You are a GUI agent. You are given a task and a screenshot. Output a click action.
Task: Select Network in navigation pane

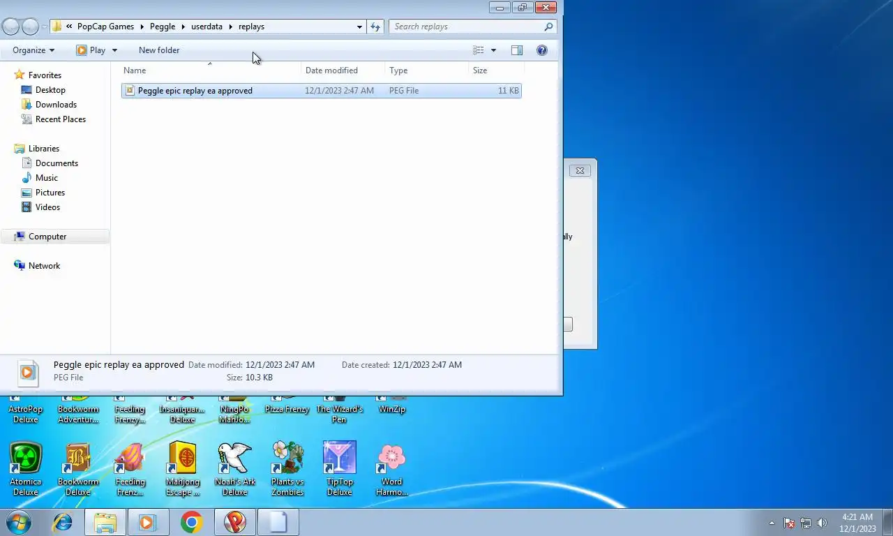tap(45, 266)
